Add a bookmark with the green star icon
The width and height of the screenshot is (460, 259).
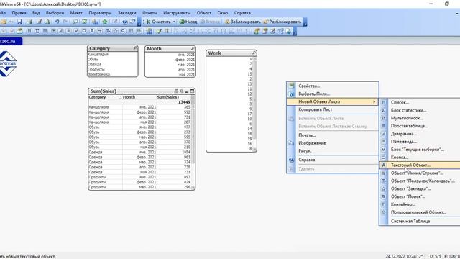tap(105, 22)
